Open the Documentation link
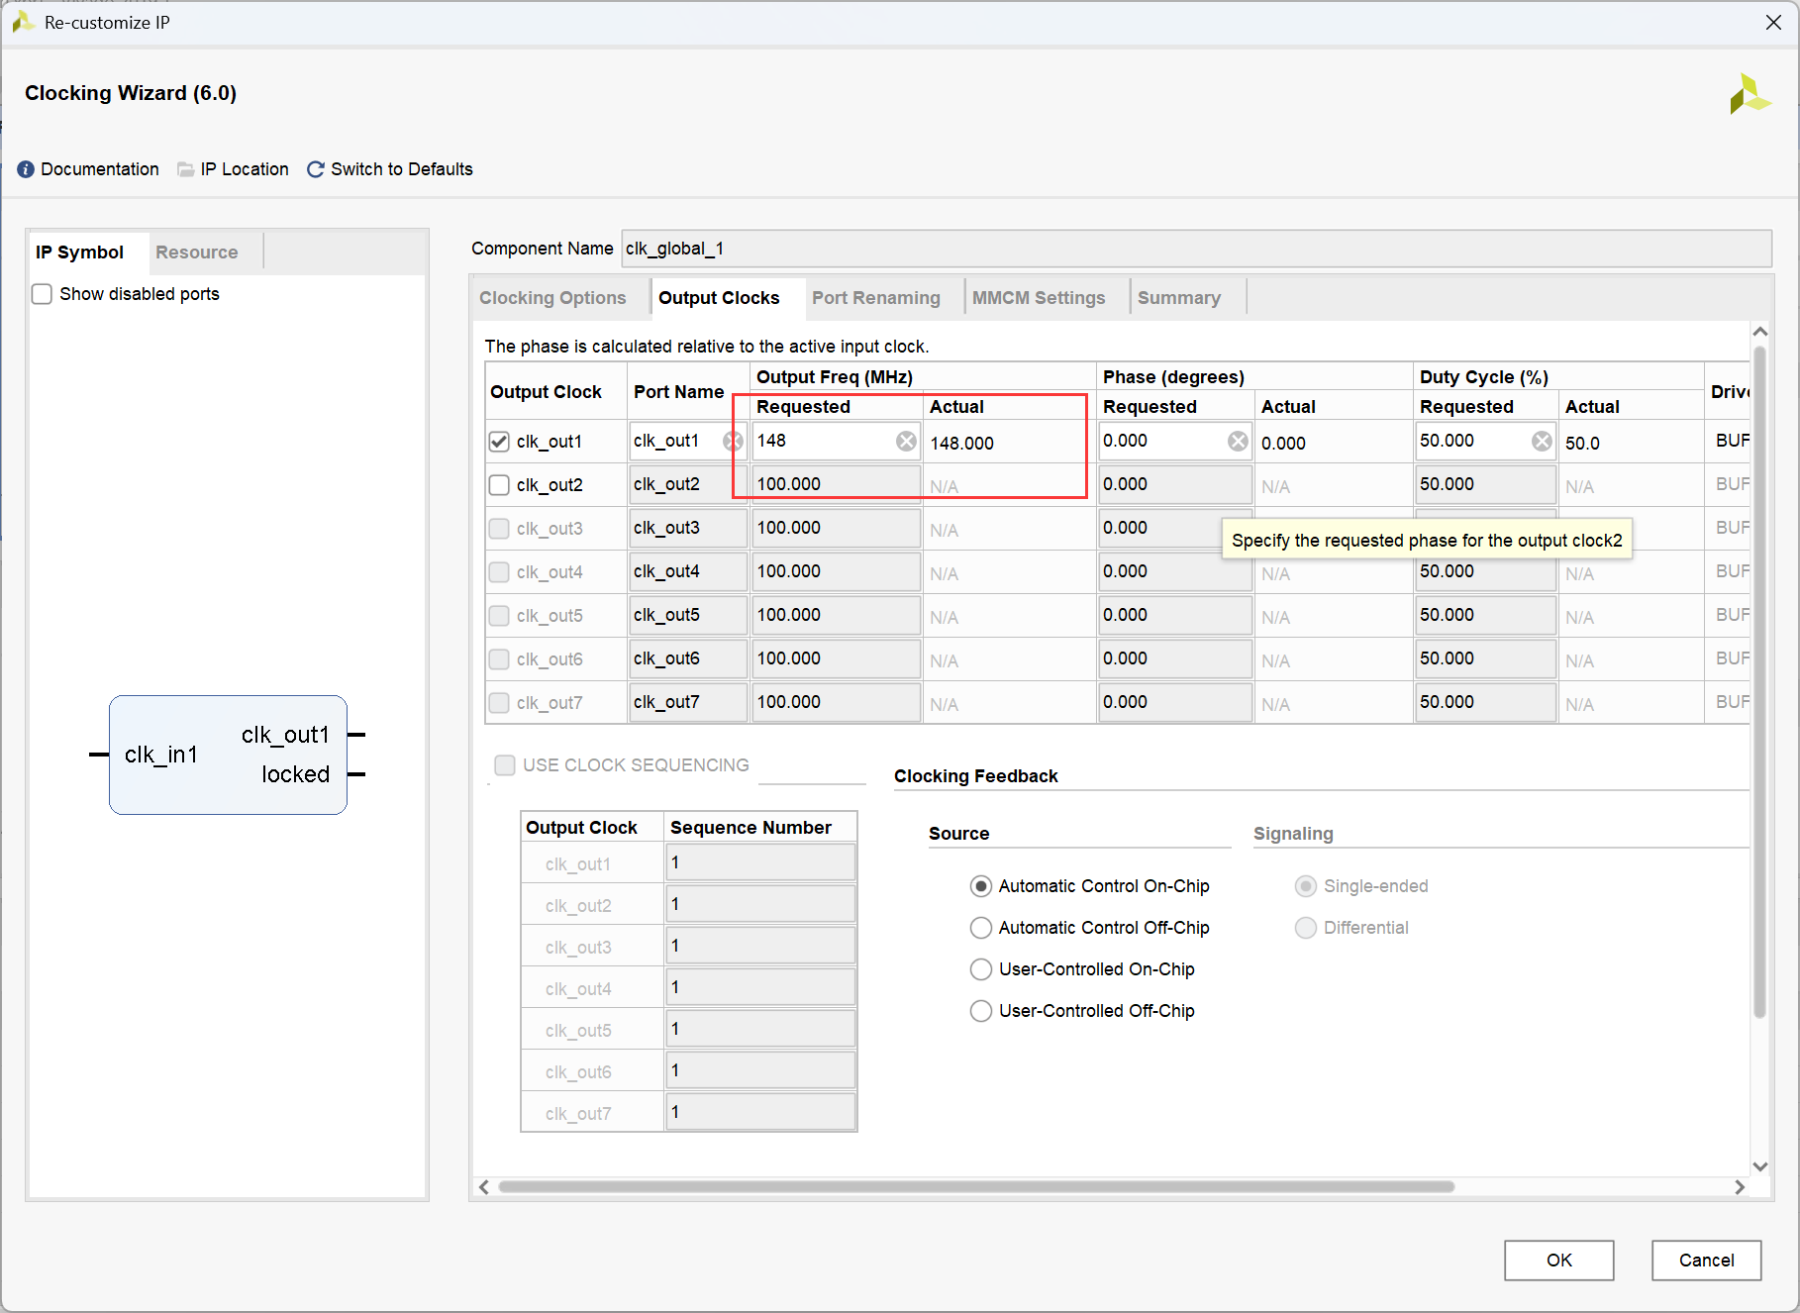This screenshot has height=1313, width=1800. point(100,169)
